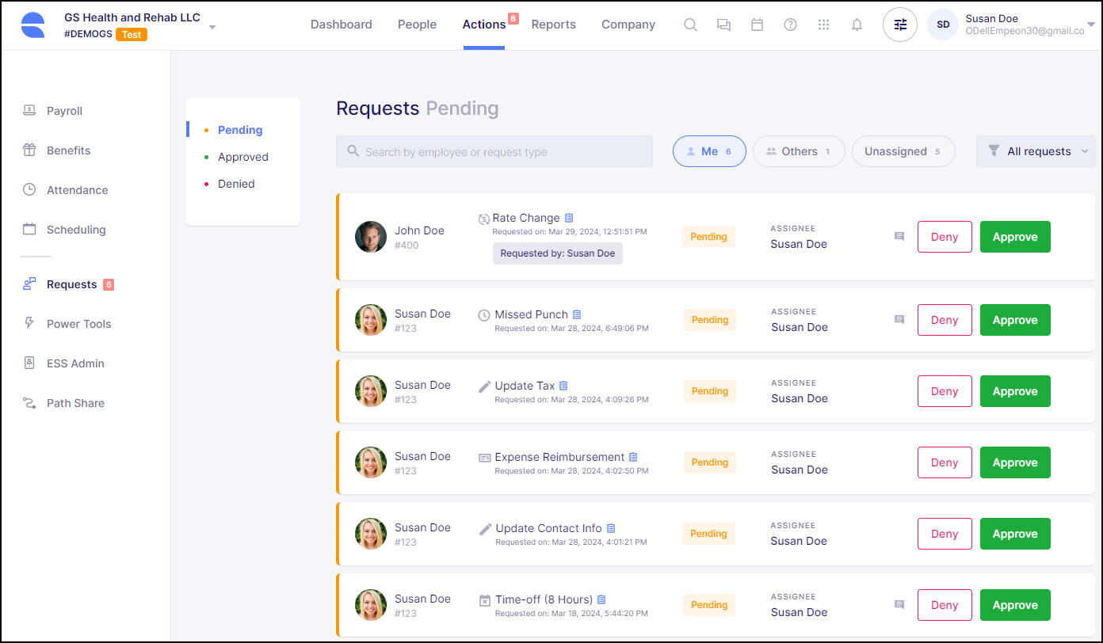
Task: Open the details icon next to Missed Punch
Action: [x=577, y=314]
